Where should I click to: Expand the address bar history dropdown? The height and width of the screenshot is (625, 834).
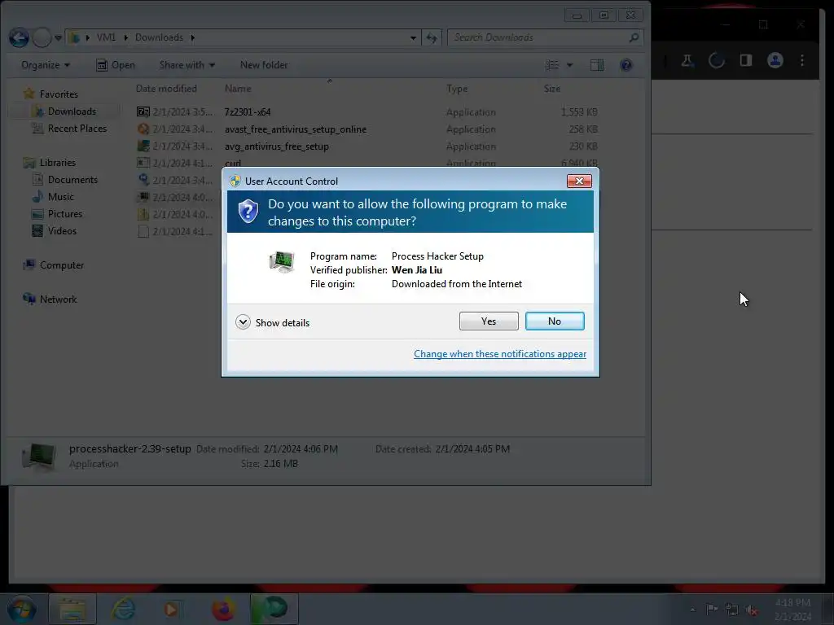413,37
